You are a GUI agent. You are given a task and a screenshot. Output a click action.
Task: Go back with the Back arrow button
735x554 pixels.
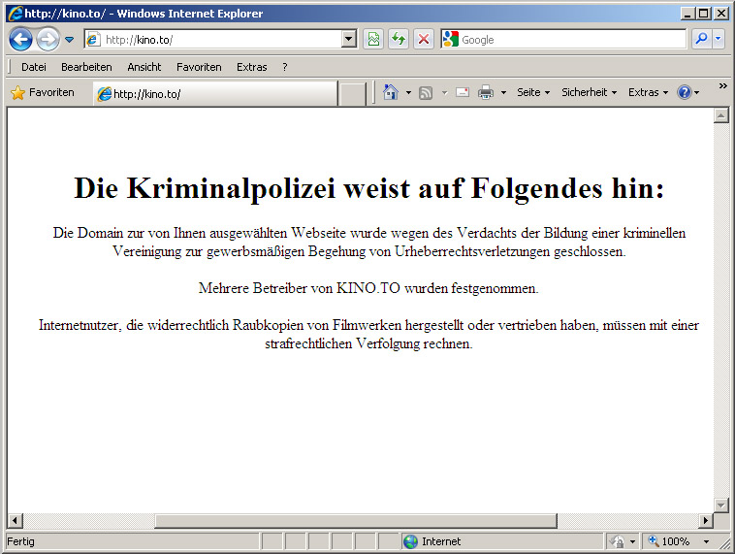[20, 40]
